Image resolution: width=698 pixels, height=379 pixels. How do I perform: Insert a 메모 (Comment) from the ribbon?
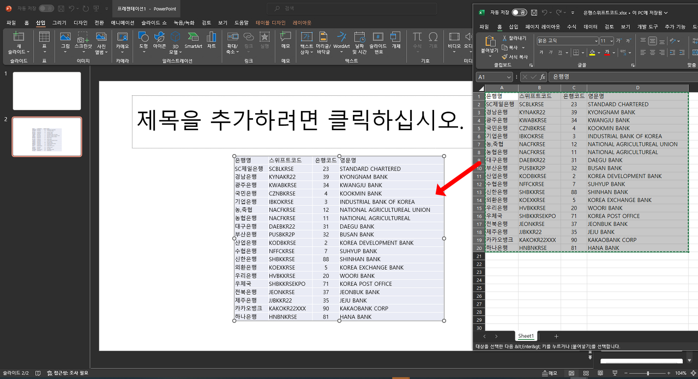286,39
